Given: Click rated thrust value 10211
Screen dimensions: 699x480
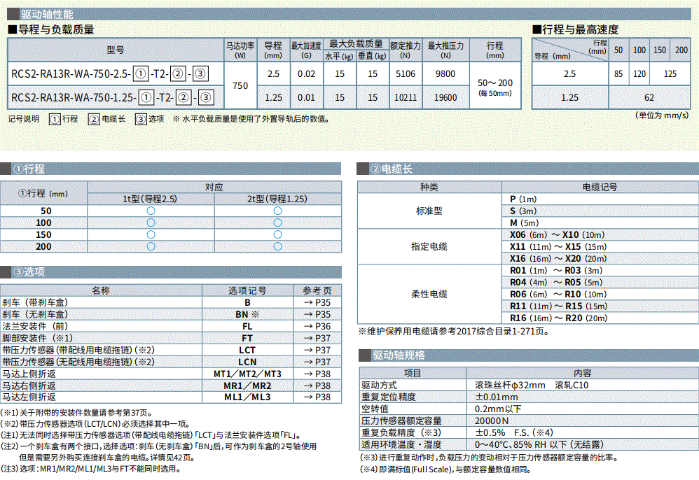Looking at the screenshot, I should (x=406, y=97).
